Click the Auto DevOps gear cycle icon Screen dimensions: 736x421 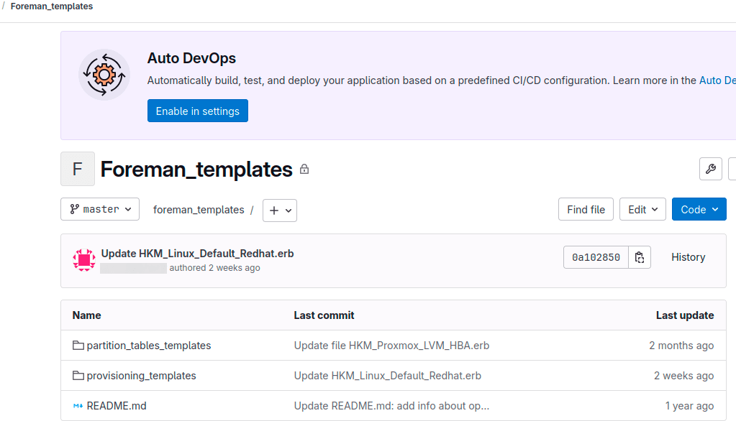tap(104, 74)
